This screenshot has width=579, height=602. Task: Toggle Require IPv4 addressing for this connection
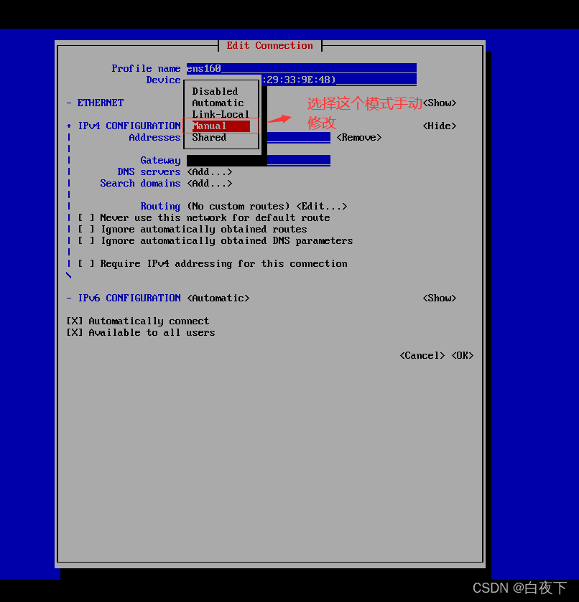[x=213, y=264]
